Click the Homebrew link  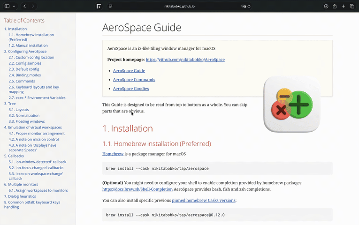[113, 154]
